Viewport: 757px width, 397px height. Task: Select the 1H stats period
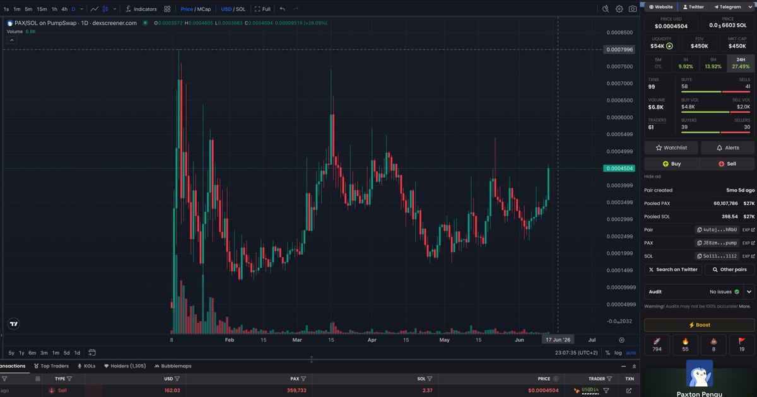686,63
